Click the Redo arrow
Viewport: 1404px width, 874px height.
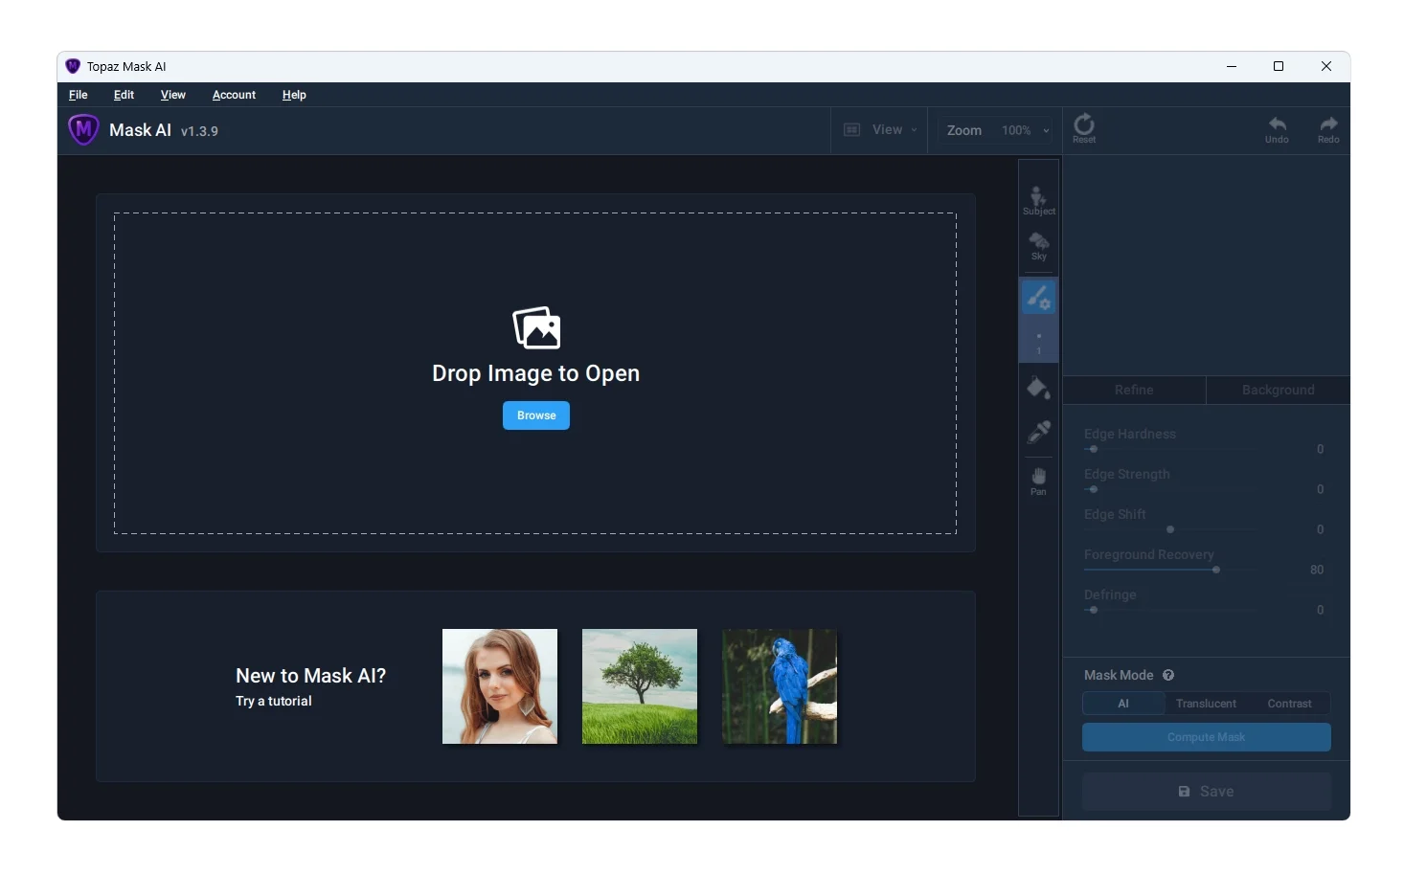tap(1328, 129)
